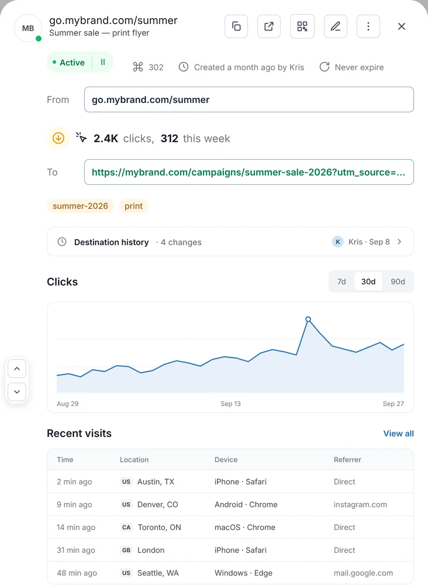Click the Time column header
This screenshot has width=428, height=585.
tap(65, 460)
